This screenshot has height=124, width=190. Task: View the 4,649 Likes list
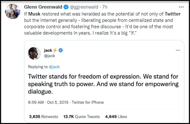click(x=116, y=117)
